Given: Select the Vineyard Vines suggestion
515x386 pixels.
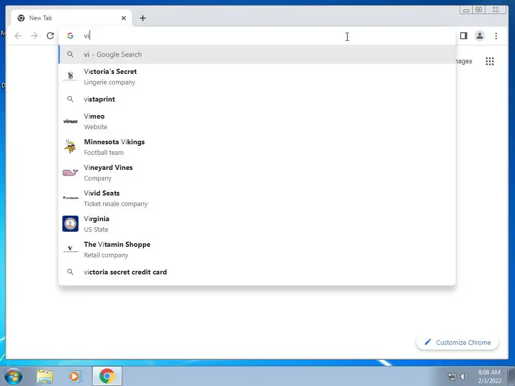Looking at the screenshot, I should pos(257,172).
